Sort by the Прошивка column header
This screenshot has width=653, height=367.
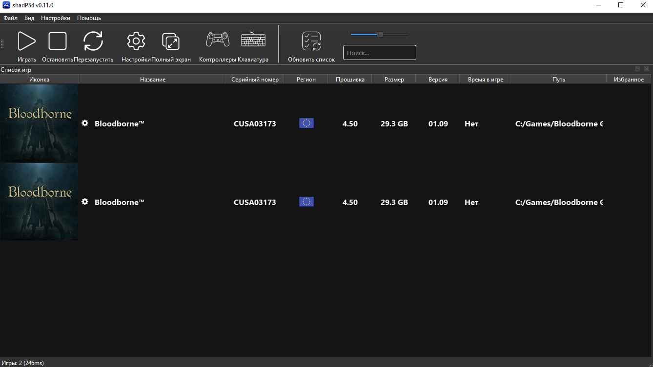[350, 80]
